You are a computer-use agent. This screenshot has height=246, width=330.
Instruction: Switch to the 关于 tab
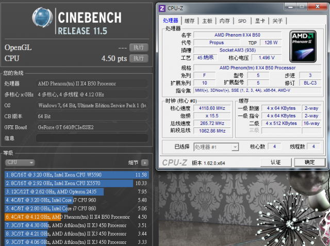[277, 21]
